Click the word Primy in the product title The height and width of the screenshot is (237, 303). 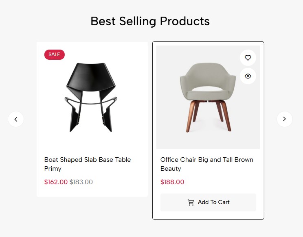click(x=53, y=169)
